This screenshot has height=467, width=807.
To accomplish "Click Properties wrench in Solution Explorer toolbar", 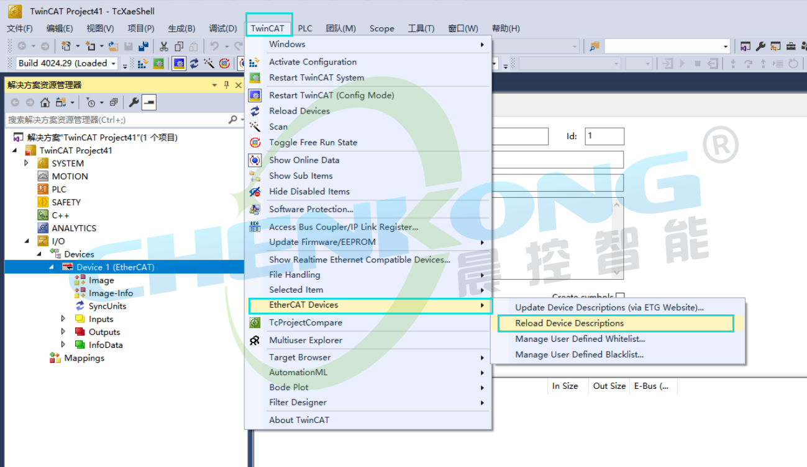I will tap(134, 102).
